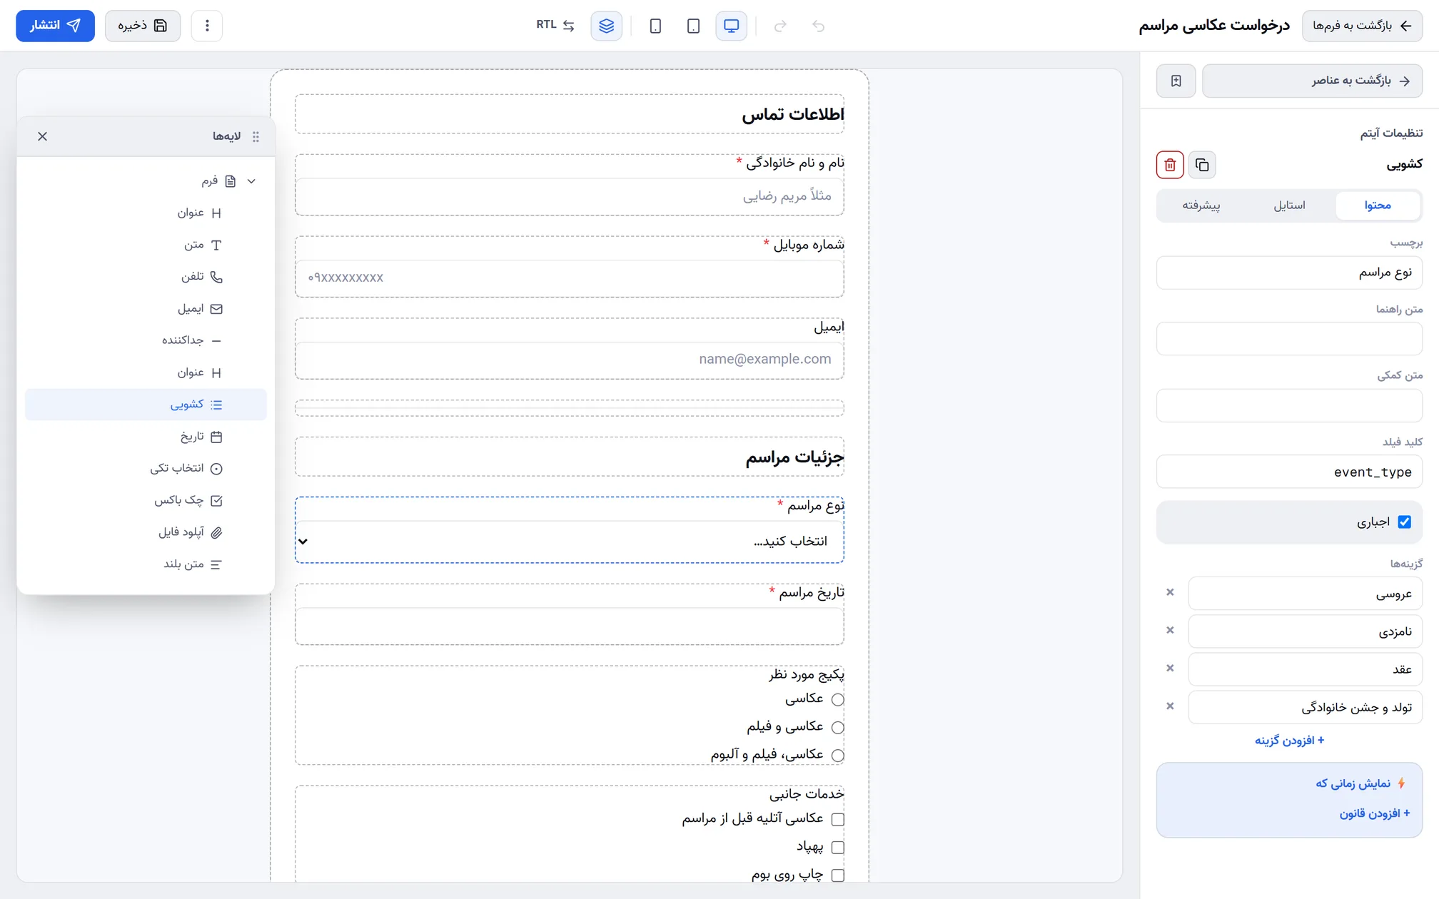
Task: Open the محتوا tab
Action: tap(1377, 205)
